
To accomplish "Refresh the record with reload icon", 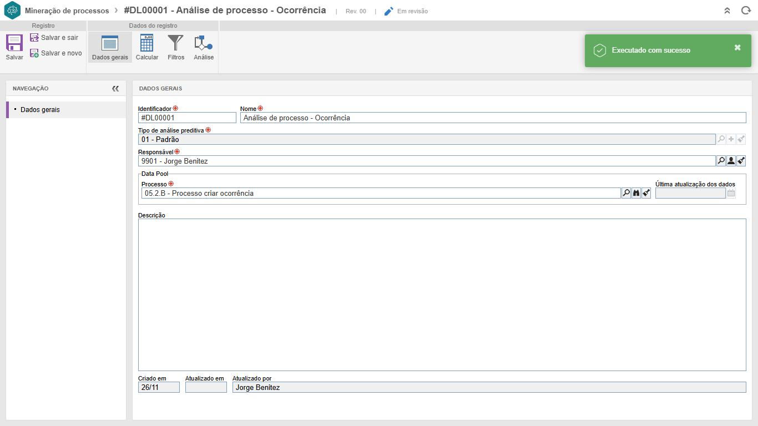I will (x=746, y=11).
